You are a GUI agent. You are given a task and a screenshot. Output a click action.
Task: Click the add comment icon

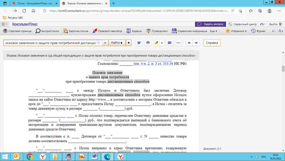point(170,43)
